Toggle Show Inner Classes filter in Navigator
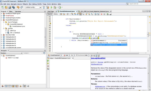The width and height of the screenshot is (151, 91). coord(17,86)
